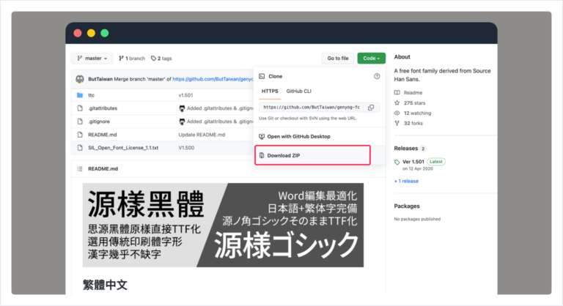Click the copy URL clipboard icon
Screen dimensions: 563x306
click(x=371, y=108)
